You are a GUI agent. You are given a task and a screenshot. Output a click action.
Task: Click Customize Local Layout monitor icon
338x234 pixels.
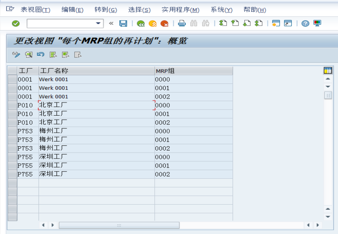pos(317,23)
